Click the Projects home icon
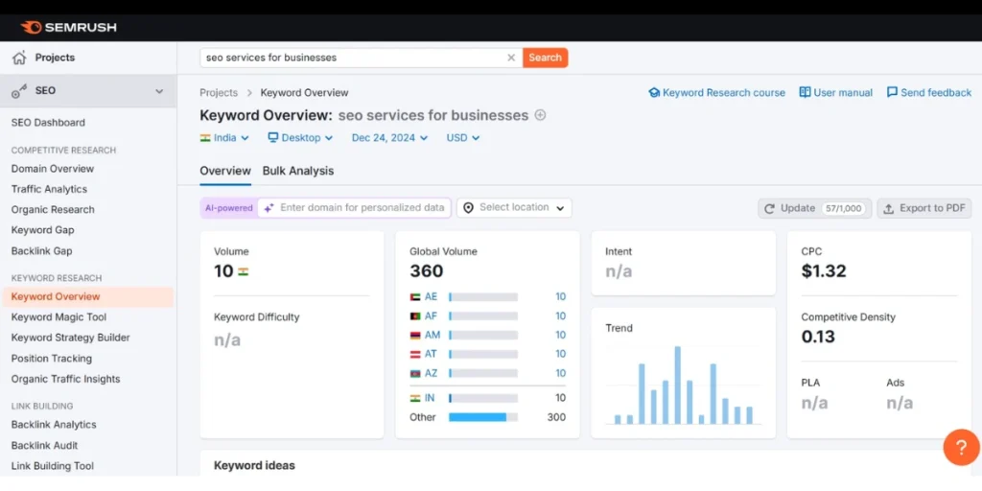 [19, 58]
